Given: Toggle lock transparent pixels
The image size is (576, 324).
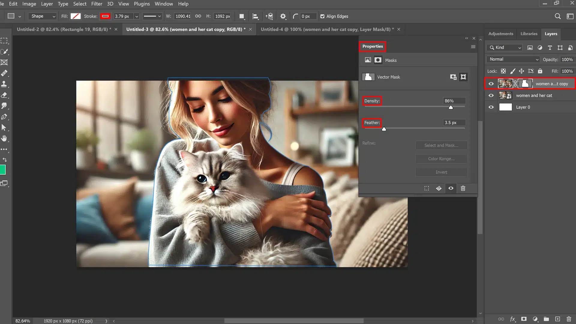Looking at the screenshot, I should click(x=503, y=71).
